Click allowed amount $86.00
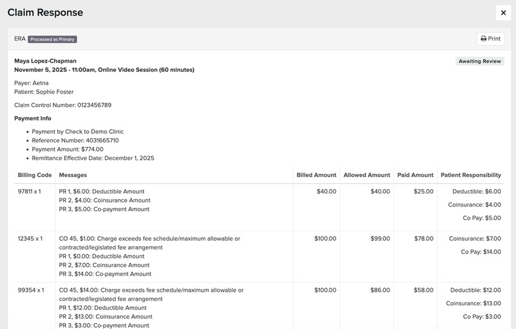The height and width of the screenshot is (329, 516). tap(380, 290)
